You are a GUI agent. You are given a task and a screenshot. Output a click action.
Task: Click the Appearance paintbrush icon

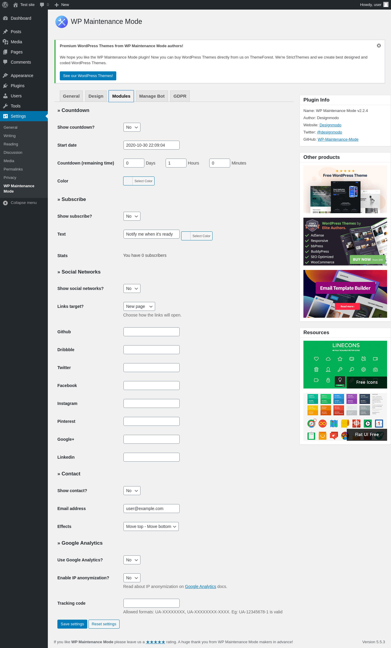click(5, 76)
